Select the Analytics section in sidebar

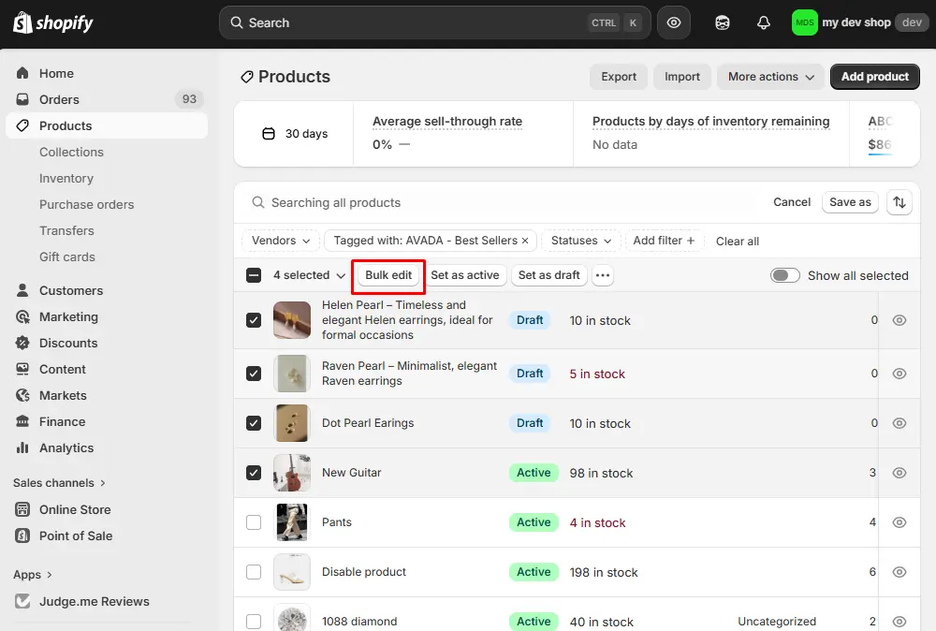coord(66,448)
